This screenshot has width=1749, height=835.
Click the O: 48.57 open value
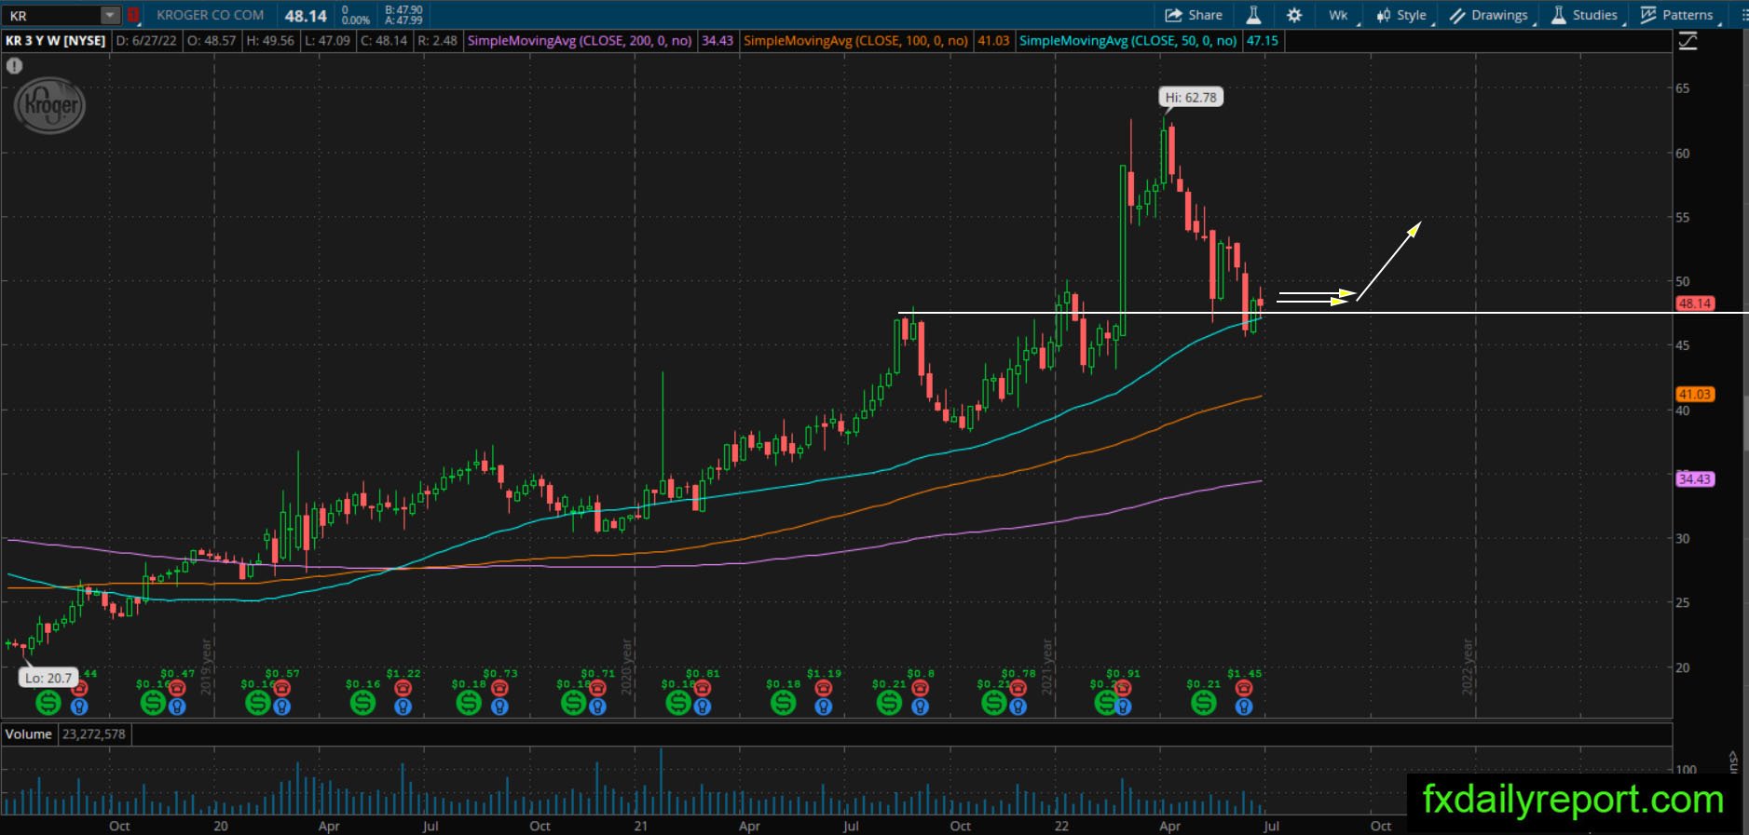(x=212, y=41)
